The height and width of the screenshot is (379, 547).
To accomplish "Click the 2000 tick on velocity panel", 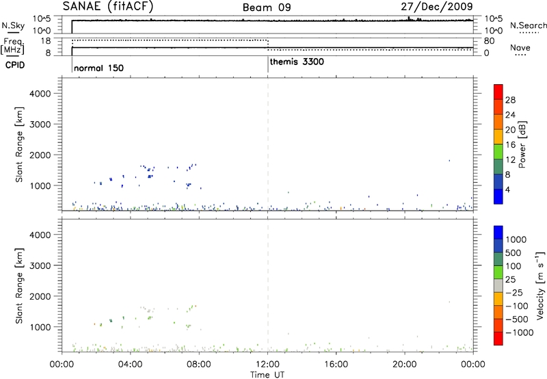I will click(x=40, y=296).
